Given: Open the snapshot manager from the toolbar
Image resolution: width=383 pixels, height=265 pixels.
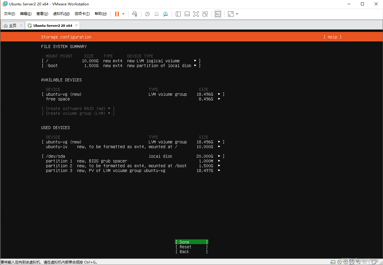Looking at the screenshot, I should (165, 14).
